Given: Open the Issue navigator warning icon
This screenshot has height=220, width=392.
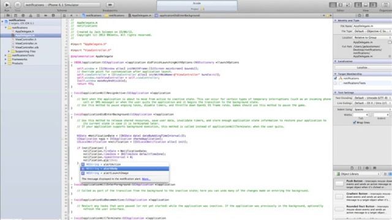Looking at the screenshot, I should click(x=31, y=15).
